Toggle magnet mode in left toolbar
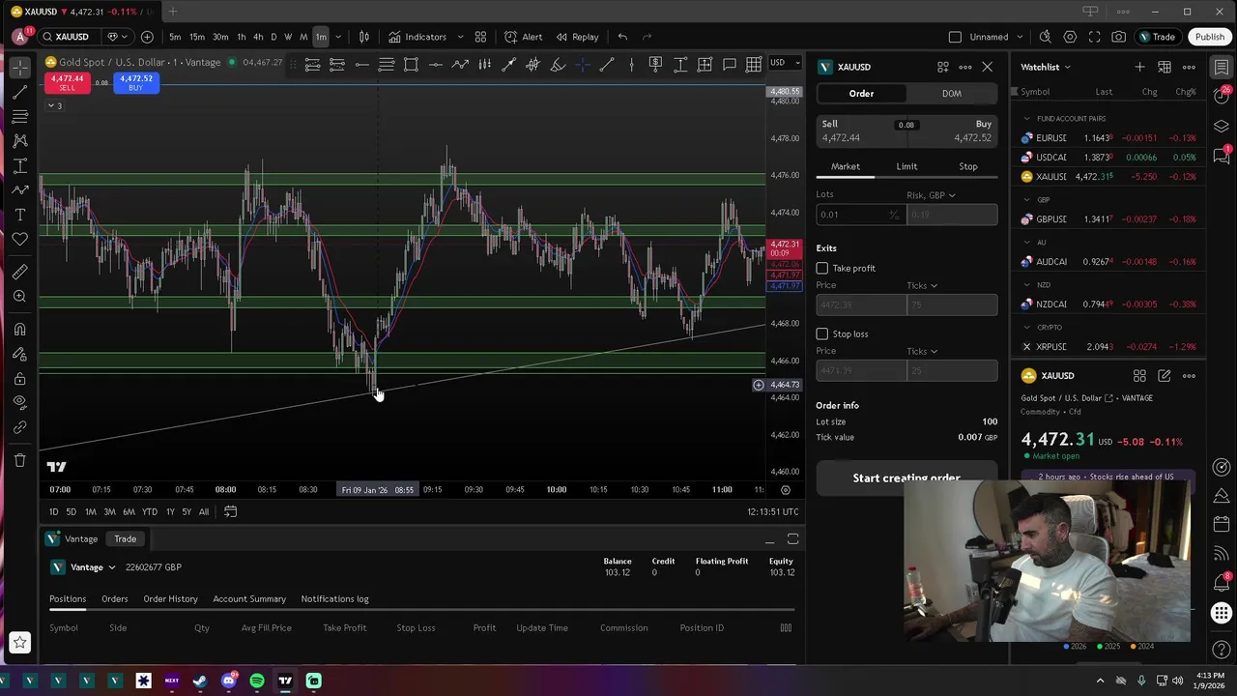The height and width of the screenshot is (696, 1237). click(20, 330)
